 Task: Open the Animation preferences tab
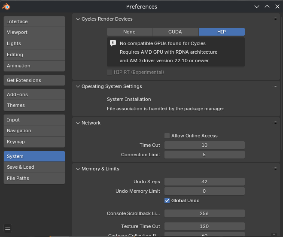[x=34, y=66]
